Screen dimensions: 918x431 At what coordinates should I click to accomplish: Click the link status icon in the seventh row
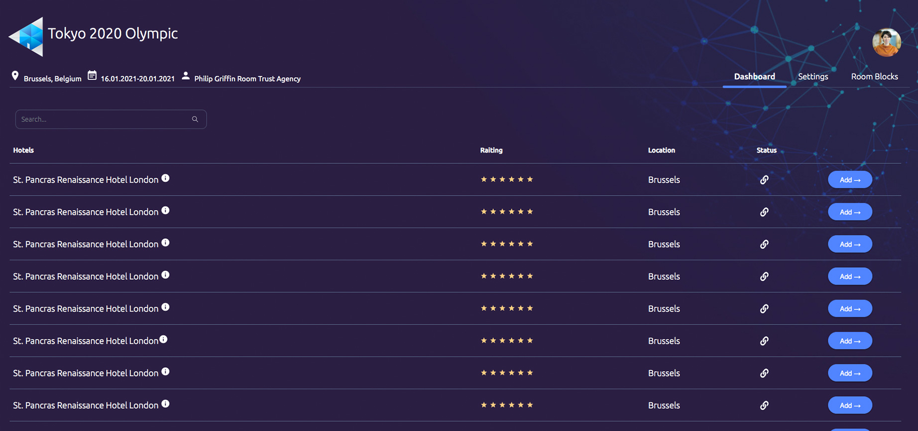764,373
